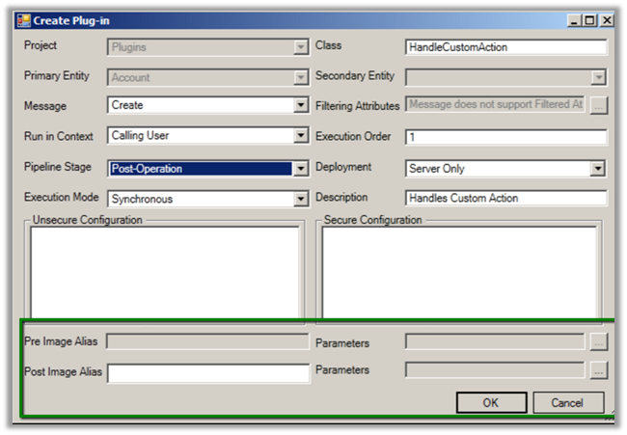Click the Class label
This screenshot has width=627, height=435.
[x=328, y=45]
